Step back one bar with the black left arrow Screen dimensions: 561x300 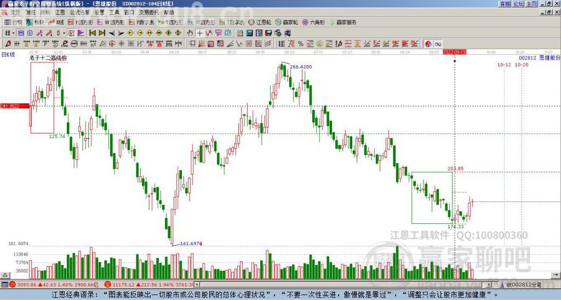111,33
